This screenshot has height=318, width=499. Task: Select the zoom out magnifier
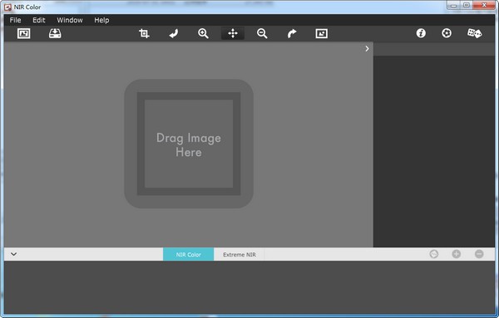tap(262, 33)
